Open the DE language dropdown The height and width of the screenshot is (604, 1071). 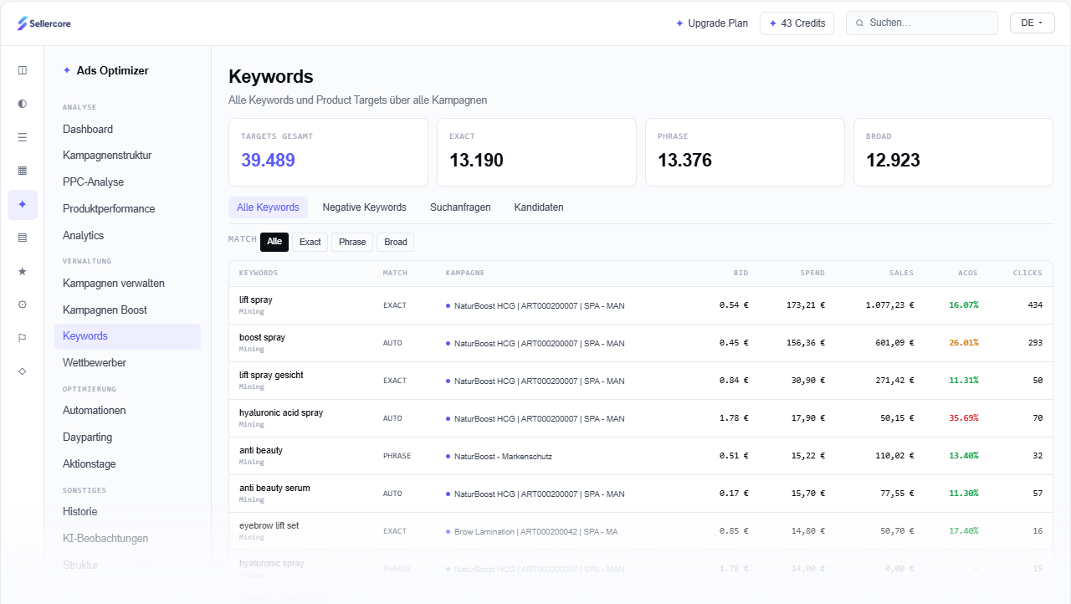(x=1032, y=23)
